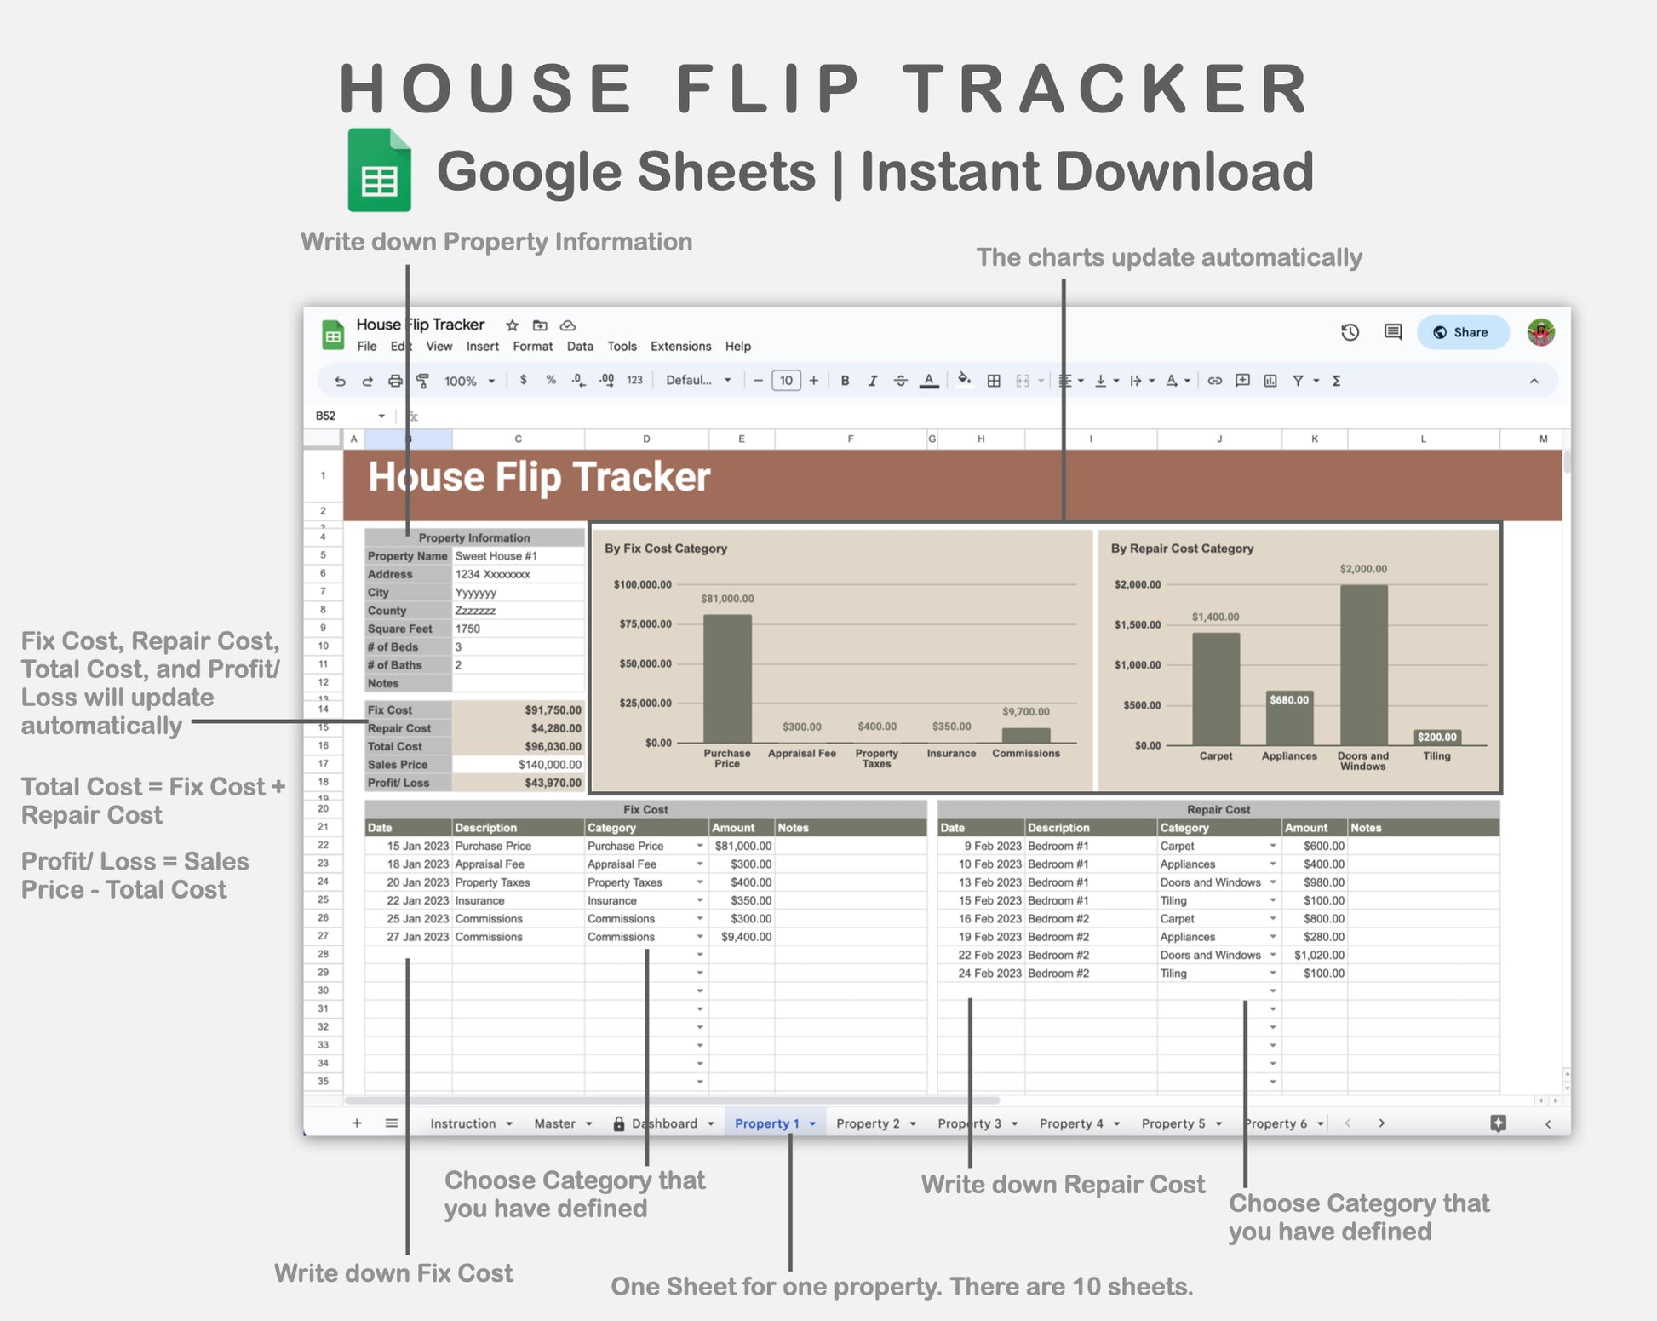
Task: Click the insert chart icon
Action: coord(1270,381)
